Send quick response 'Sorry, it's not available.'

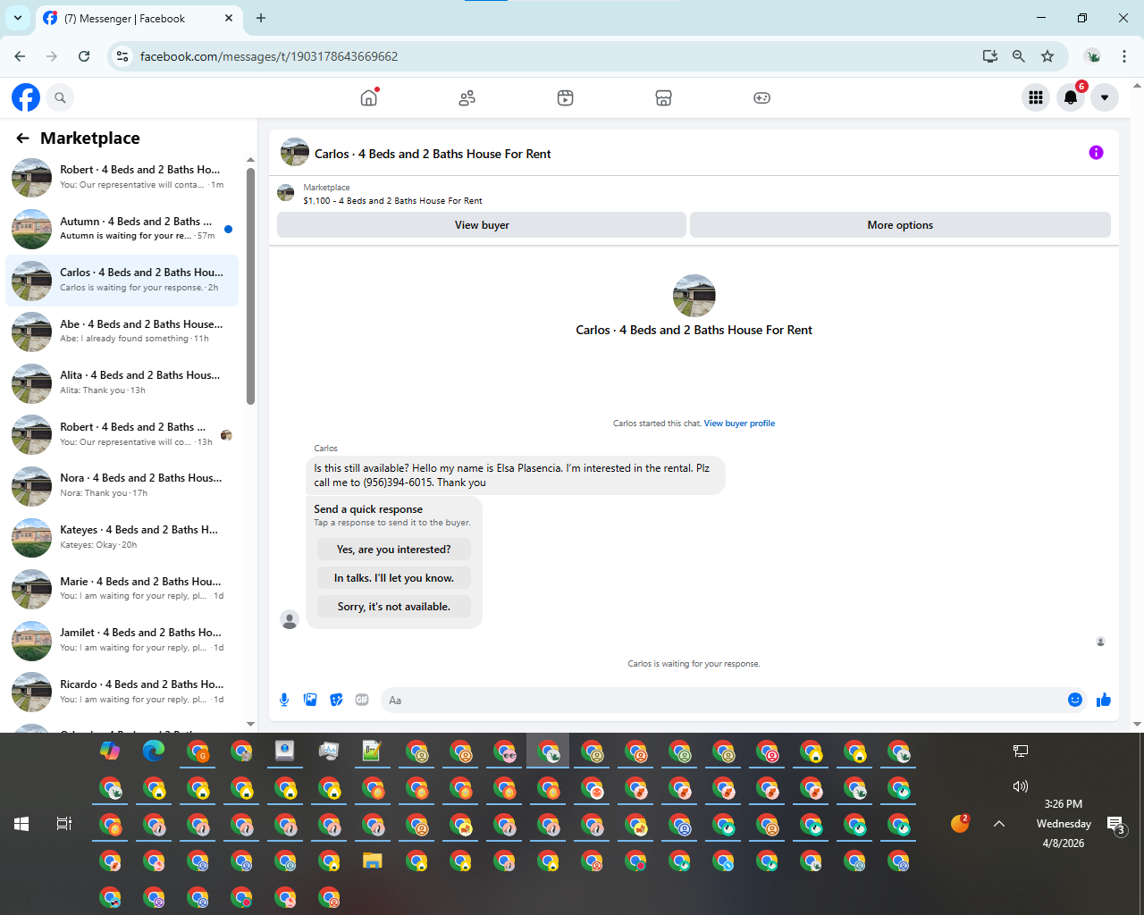point(394,607)
